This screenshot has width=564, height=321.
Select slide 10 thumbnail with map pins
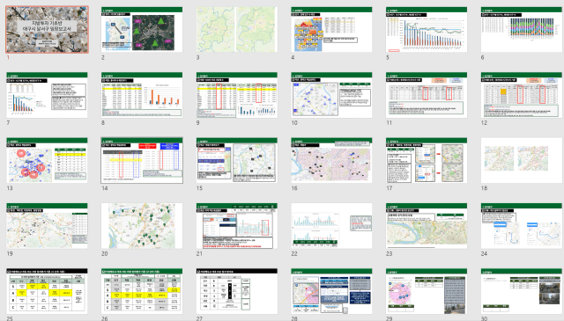(331, 95)
